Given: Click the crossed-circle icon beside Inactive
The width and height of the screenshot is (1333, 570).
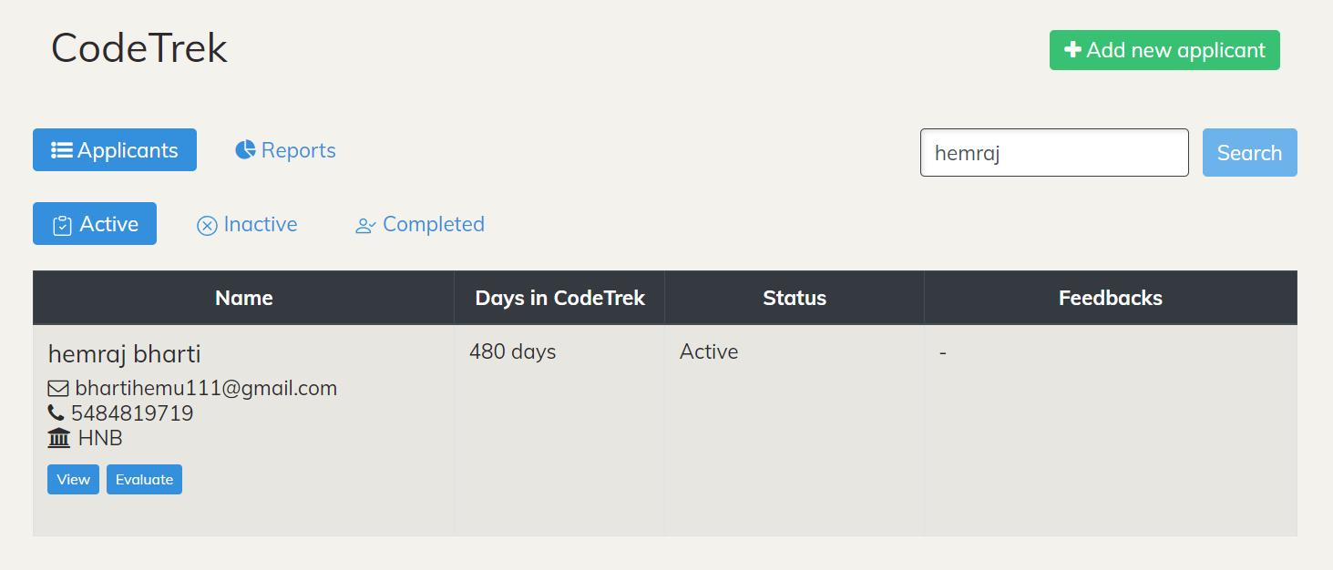Looking at the screenshot, I should [206, 224].
